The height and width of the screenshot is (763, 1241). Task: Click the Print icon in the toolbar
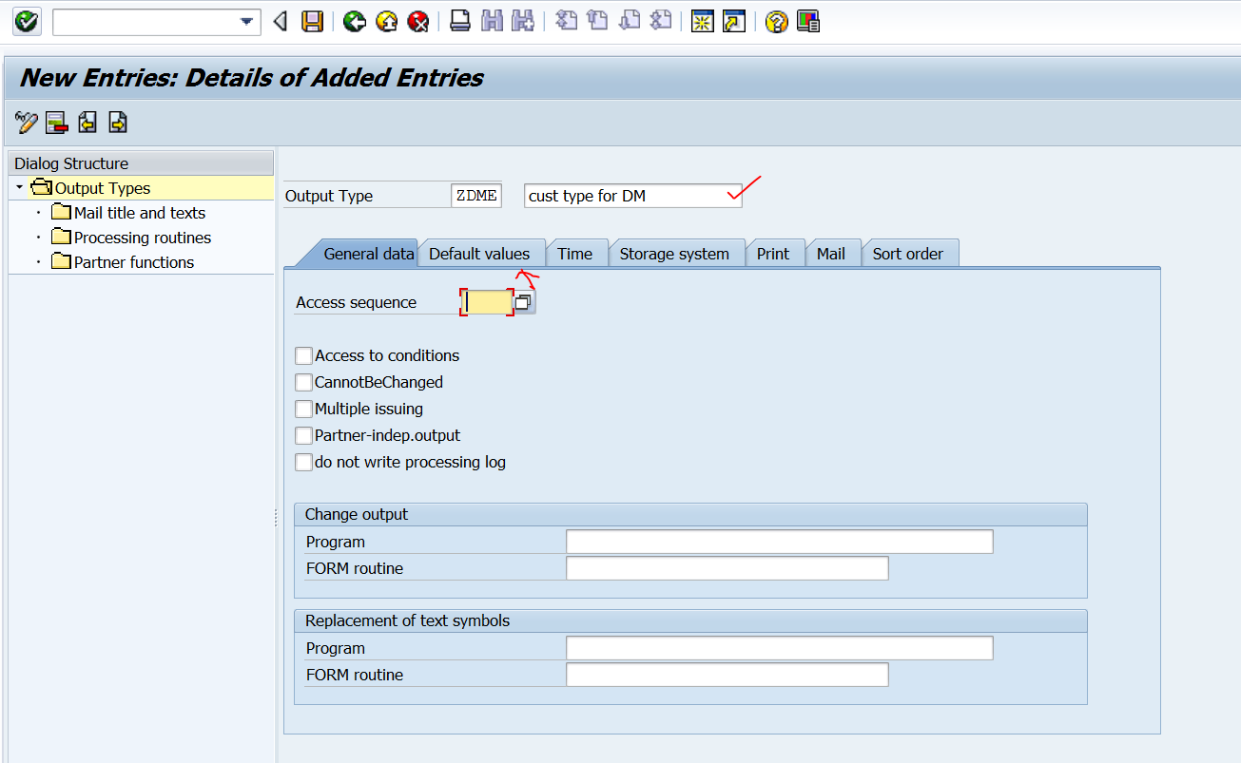(x=459, y=21)
